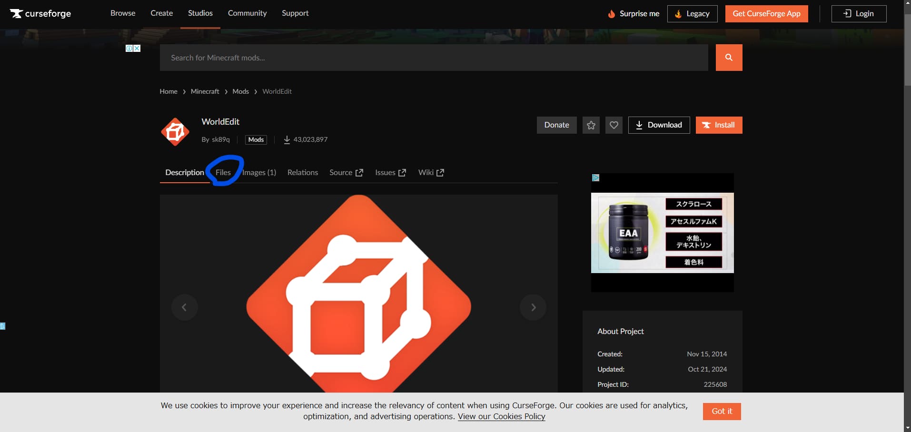The width and height of the screenshot is (911, 432).
Task: Click the orange search magnifier button
Action: 729,58
